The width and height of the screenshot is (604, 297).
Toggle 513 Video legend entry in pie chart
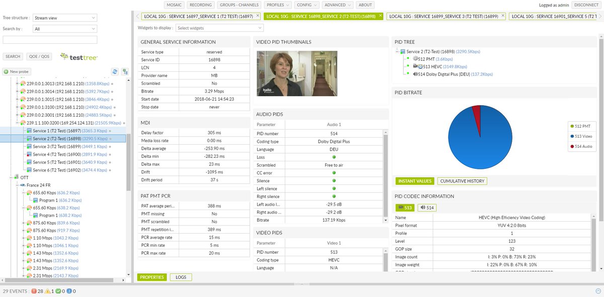[x=582, y=136]
